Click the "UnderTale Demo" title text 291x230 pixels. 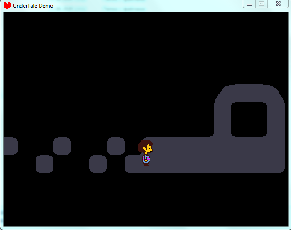pos(33,6)
